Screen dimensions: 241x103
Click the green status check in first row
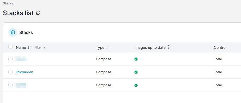click(x=136, y=59)
